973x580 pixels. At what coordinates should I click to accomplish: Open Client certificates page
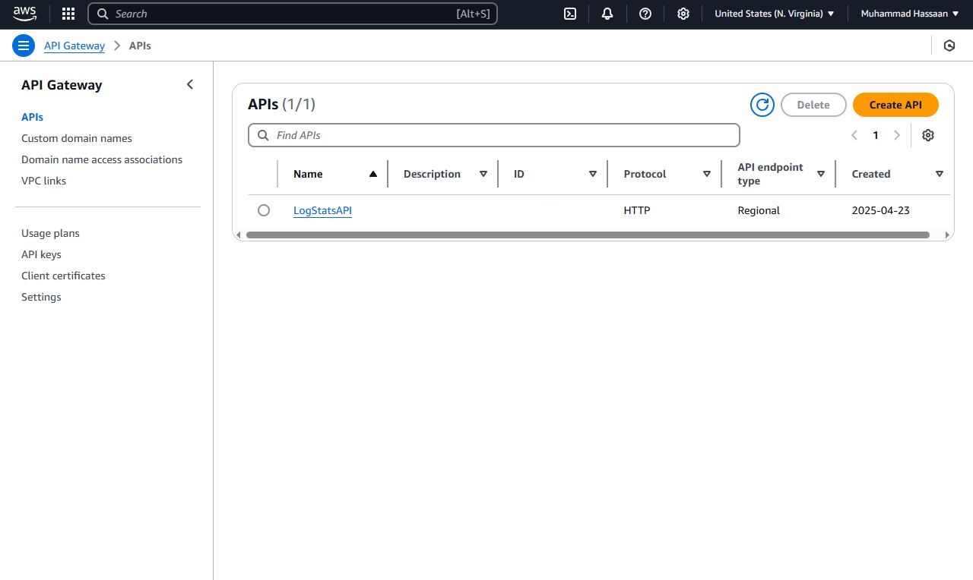click(63, 276)
